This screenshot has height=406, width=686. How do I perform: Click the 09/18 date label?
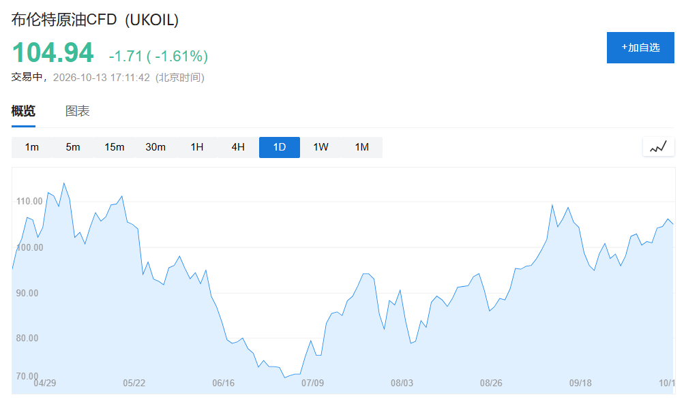point(580,383)
